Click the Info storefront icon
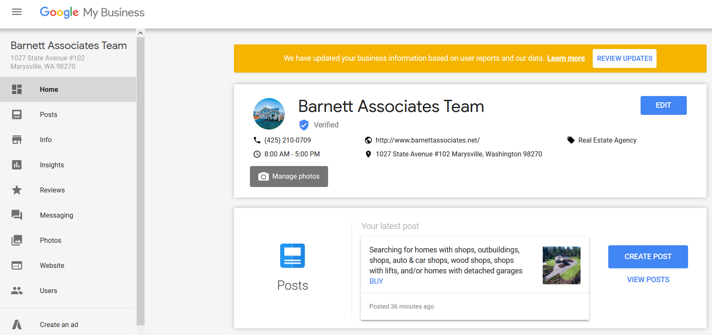The width and height of the screenshot is (712, 335). [x=17, y=140]
